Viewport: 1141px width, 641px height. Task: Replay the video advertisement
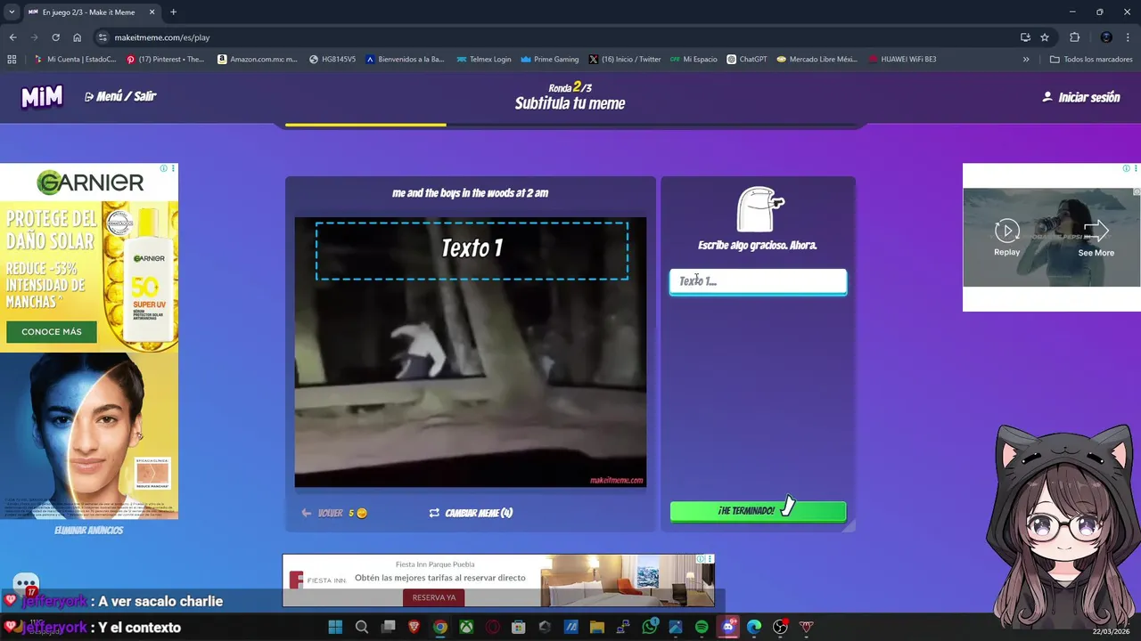point(1007,239)
